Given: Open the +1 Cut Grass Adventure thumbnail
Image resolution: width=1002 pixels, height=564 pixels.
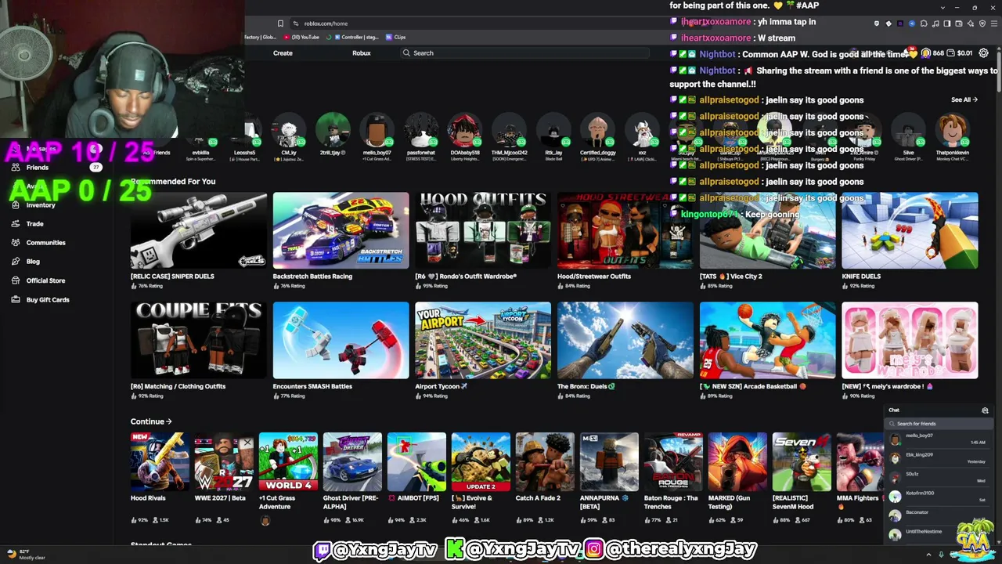Looking at the screenshot, I should click(288, 461).
